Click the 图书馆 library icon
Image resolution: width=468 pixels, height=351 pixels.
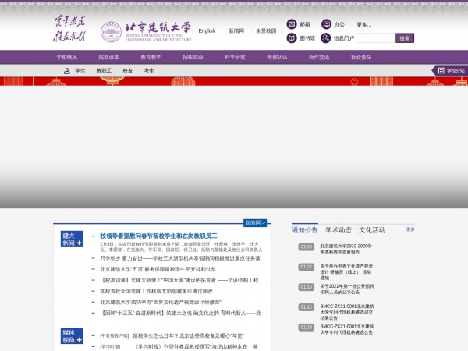(292, 37)
